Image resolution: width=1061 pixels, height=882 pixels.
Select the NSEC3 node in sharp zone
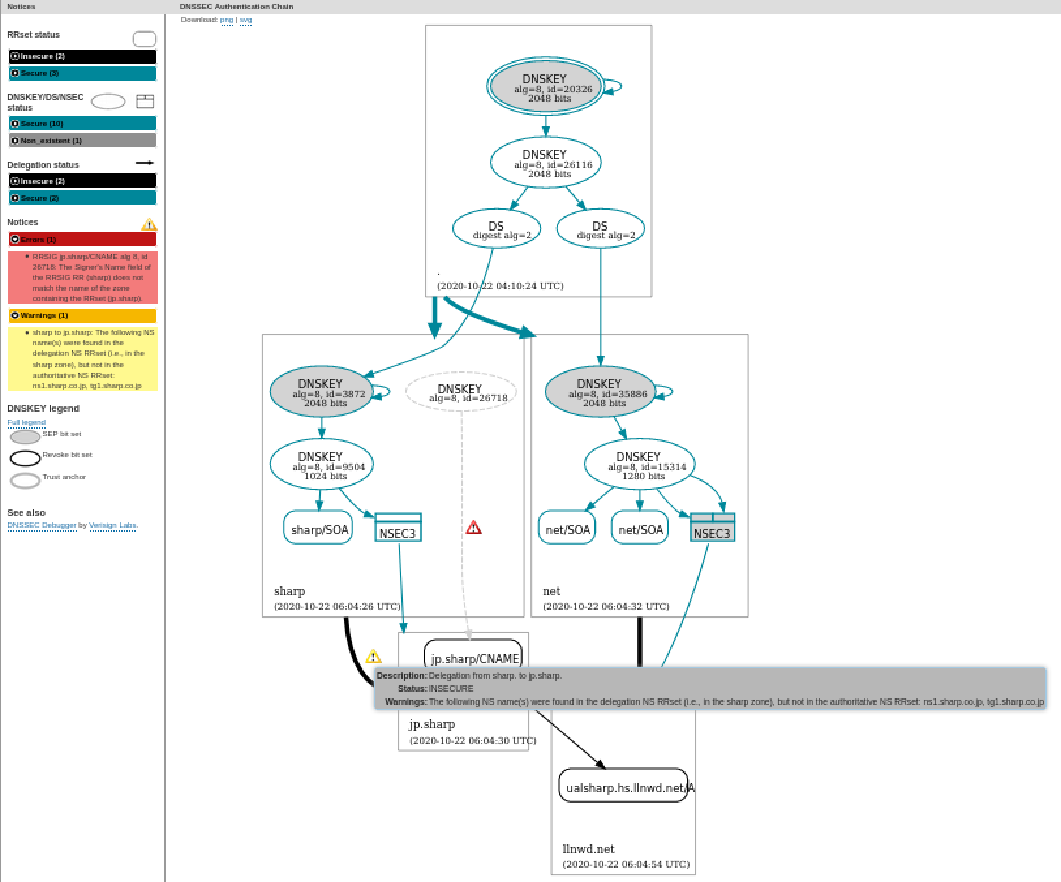click(x=398, y=528)
